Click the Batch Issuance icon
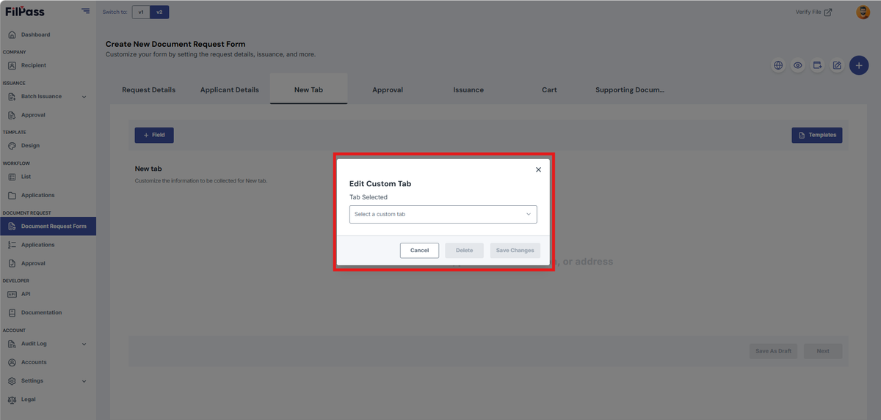The image size is (881, 420). pyautogui.click(x=12, y=97)
